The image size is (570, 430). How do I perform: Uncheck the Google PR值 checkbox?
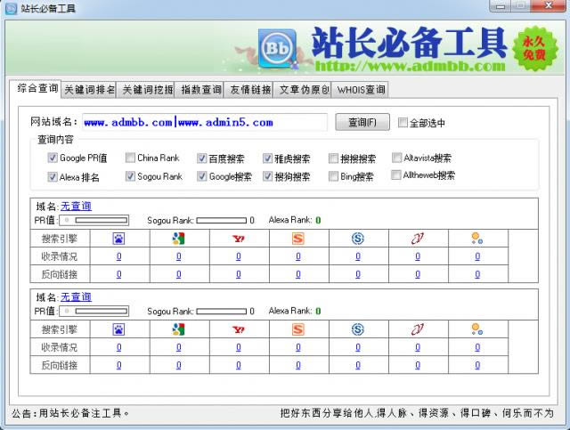53,158
